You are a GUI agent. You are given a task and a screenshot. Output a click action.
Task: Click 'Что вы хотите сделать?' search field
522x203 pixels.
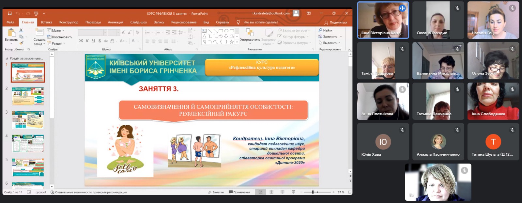pos(260,22)
